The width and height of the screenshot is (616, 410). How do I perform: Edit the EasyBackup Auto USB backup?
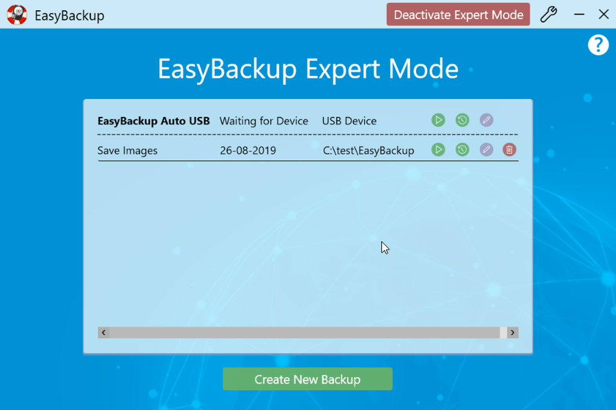pyautogui.click(x=486, y=120)
